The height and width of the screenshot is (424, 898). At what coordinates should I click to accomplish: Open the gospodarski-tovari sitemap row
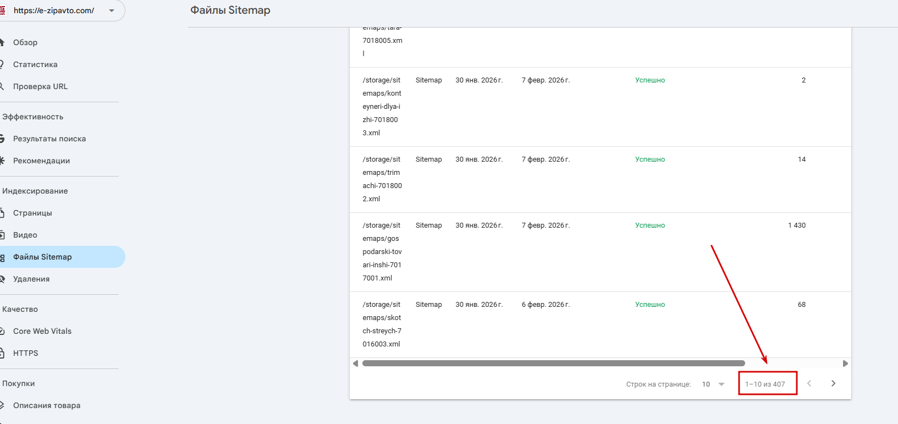tap(382, 251)
